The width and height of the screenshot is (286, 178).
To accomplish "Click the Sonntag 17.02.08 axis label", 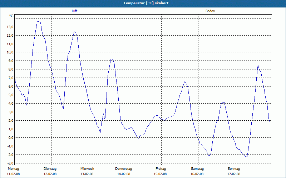I will (234, 171).
